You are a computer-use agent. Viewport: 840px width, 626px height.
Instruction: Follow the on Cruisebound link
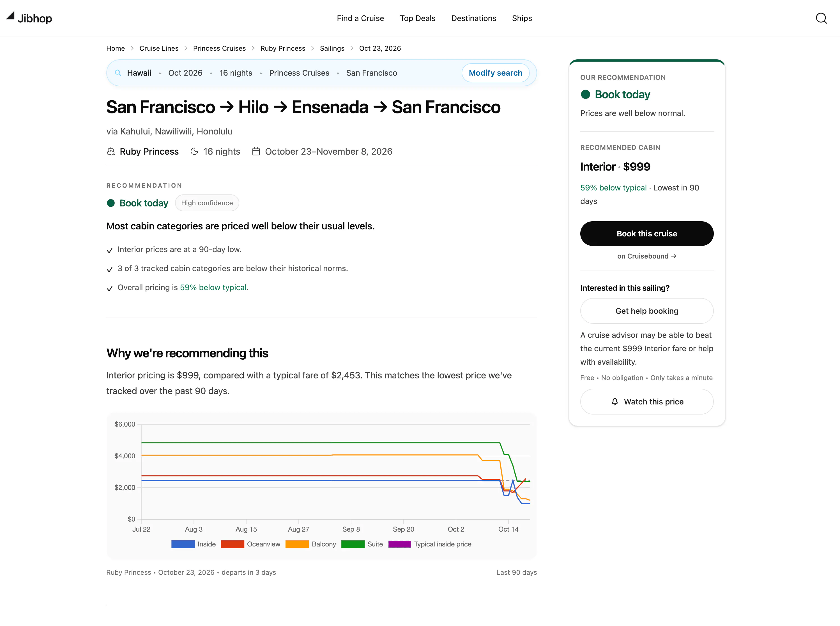click(x=646, y=256)
